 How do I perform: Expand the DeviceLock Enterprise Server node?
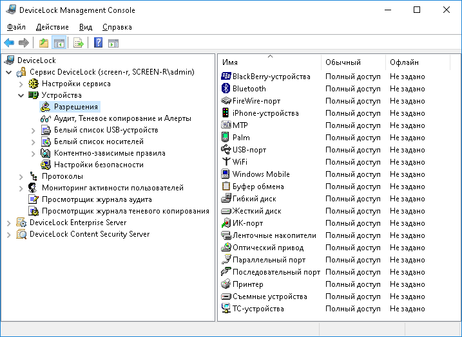(x=8, y=223)
